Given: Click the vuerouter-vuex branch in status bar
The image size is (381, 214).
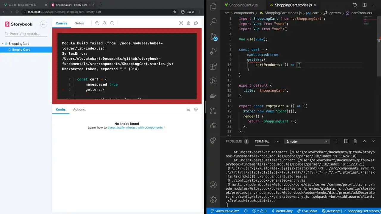Looking at the screenshot, I should (225, 211).
